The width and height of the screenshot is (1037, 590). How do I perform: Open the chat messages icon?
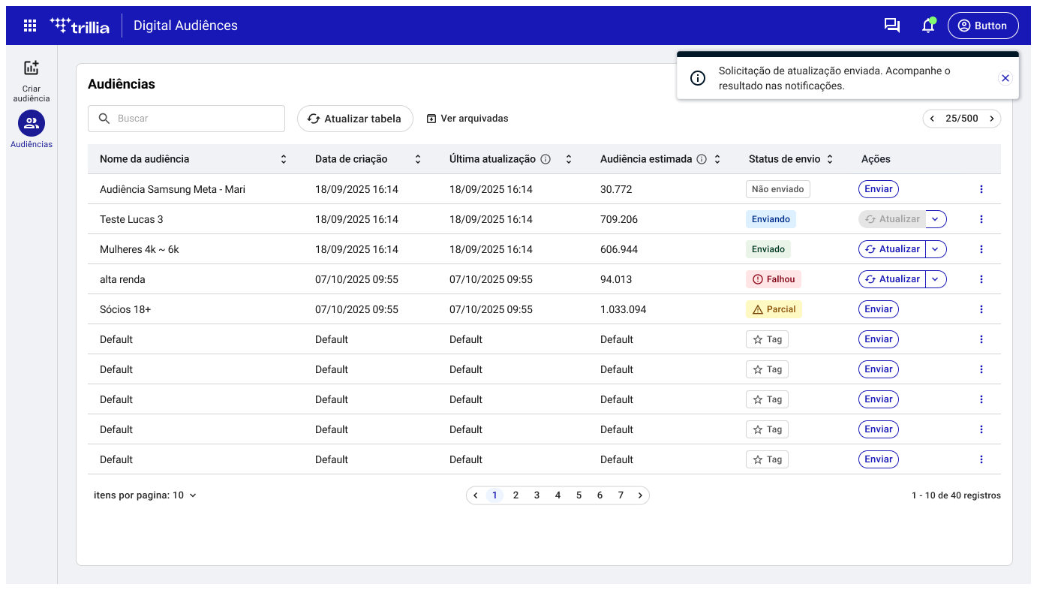tap(892, 26)
